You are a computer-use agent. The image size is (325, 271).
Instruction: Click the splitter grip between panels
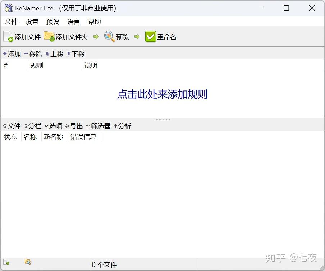[162, 120]
